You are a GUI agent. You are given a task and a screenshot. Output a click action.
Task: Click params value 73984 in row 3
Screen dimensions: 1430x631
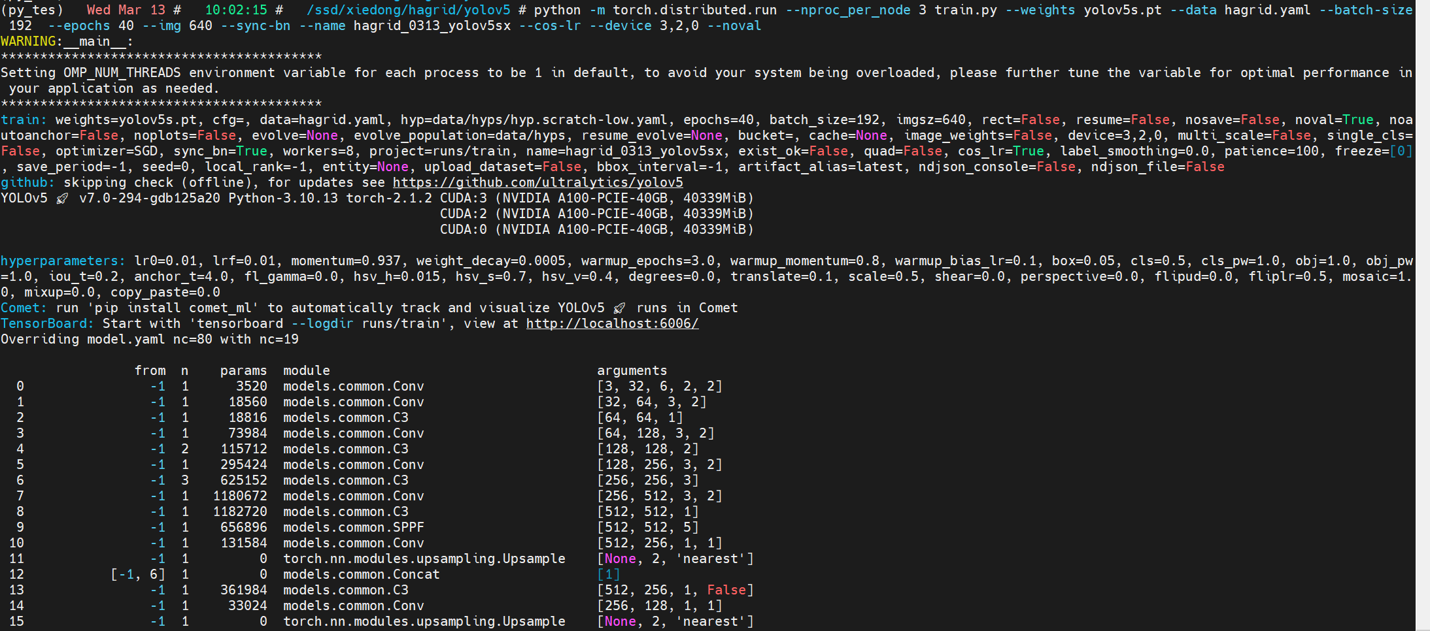coord(247,433)
